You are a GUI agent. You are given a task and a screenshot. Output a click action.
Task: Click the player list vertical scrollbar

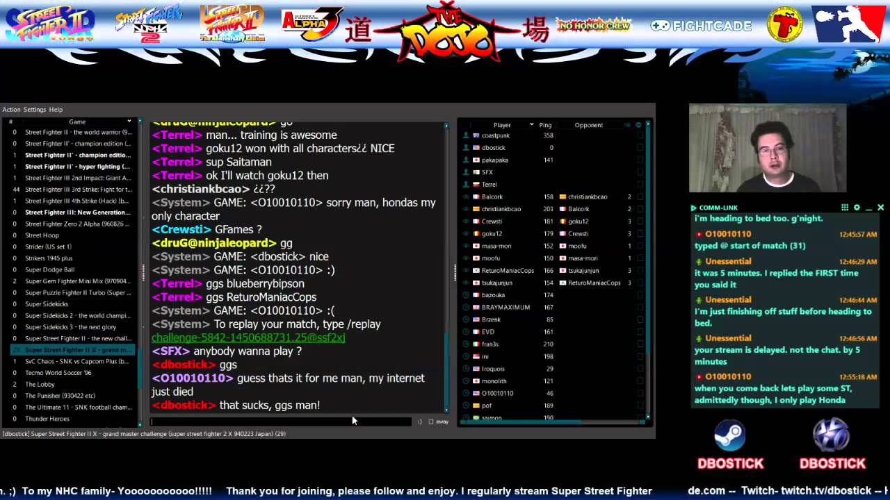(648, 271)
